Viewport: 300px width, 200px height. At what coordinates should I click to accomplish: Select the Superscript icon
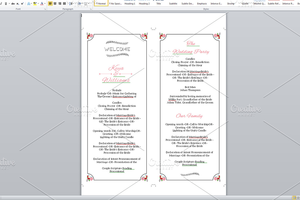coord(22,3)
